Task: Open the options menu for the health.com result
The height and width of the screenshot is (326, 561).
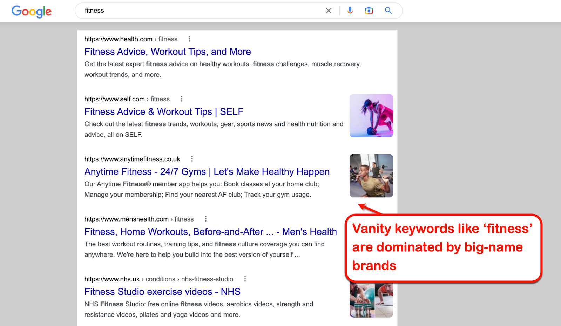Action: tap(189, 39)
